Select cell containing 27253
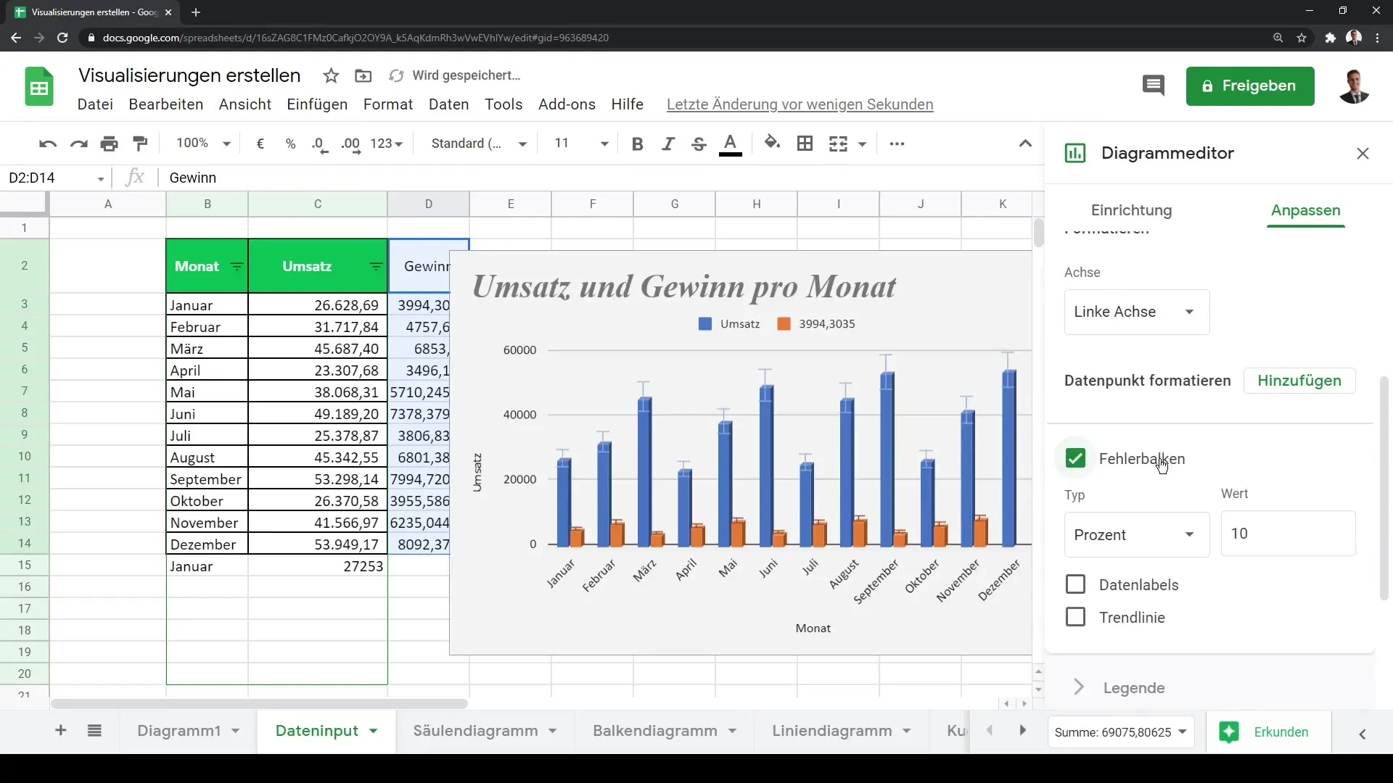This screenshot has height=783, width=1393. coord(318,566)
